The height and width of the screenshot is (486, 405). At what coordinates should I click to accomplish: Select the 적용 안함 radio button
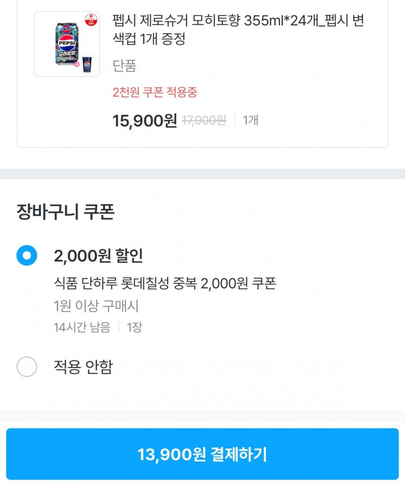(x=27, y=367)
